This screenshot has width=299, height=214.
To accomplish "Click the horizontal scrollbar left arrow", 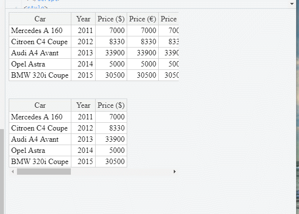I will [13, 171].
